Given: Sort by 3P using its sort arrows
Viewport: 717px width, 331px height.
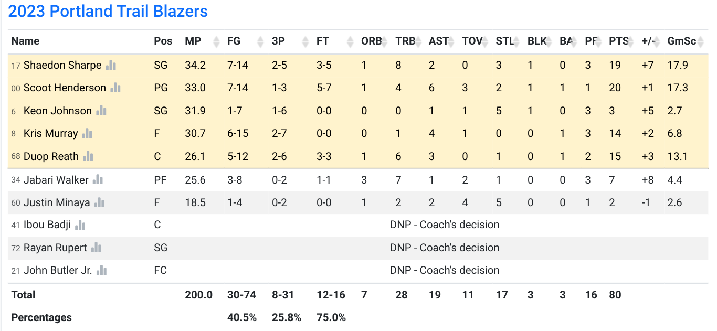Looking at the screenshot, I should pyautogui.click(x=304, y=41).
